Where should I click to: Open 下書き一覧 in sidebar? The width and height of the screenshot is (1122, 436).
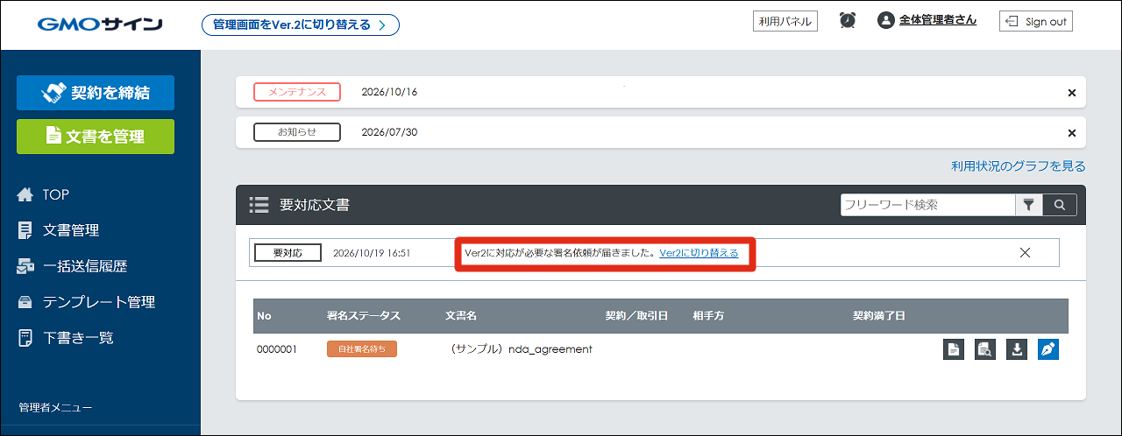point(78,337)
